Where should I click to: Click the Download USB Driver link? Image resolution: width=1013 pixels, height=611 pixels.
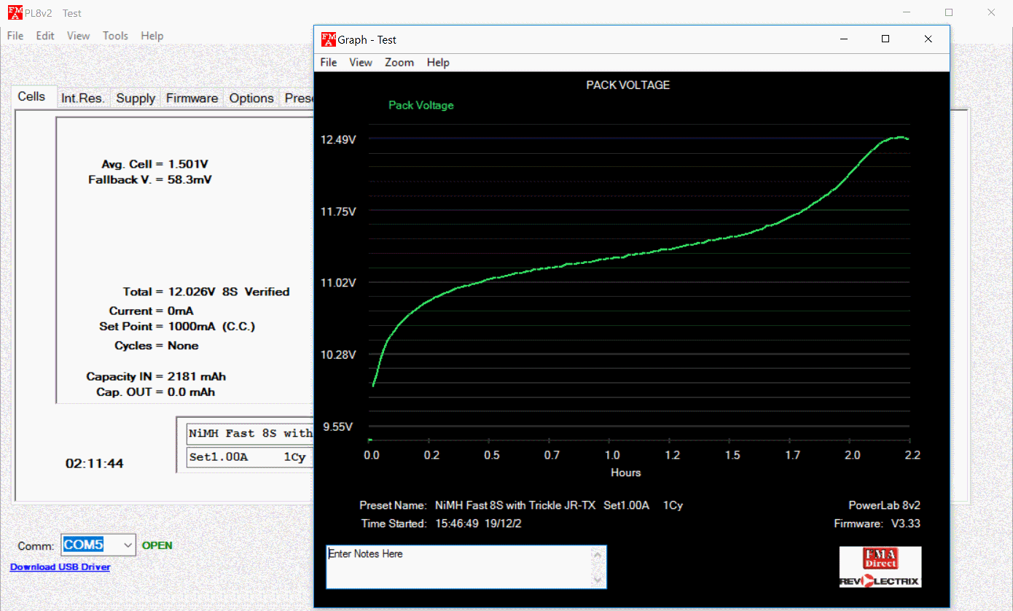[60, 567]
